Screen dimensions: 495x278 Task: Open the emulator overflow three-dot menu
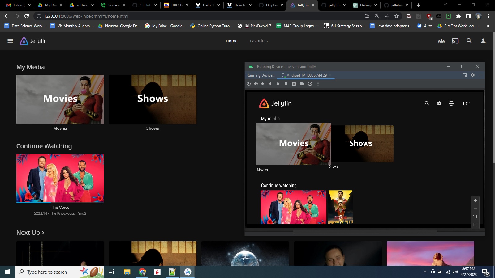(x=318, y=84)
